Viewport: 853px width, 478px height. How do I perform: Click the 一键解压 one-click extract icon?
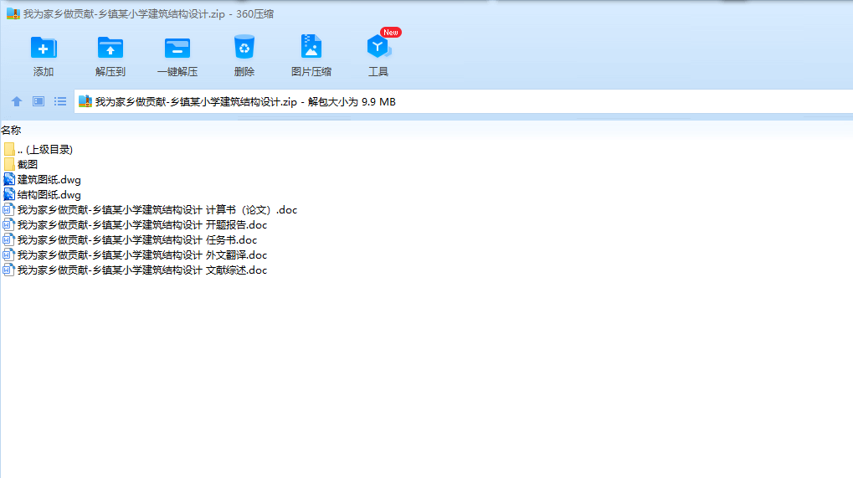point(177,48)
